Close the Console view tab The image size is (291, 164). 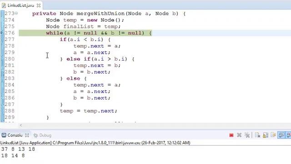27,135
